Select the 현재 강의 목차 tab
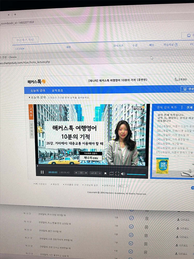The image size is (194, 259). tap(167, 107)
